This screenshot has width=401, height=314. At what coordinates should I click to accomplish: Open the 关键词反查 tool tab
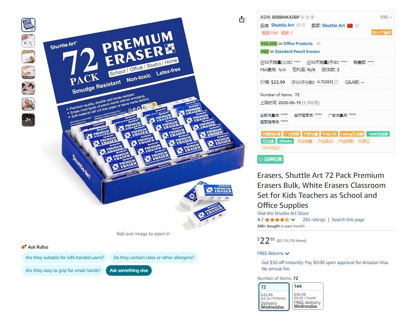click(x=271, y=134)
